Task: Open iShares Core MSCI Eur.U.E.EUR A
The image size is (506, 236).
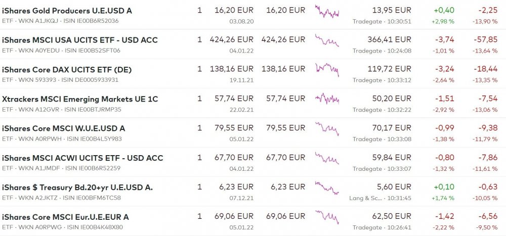Action: (65, 217)
